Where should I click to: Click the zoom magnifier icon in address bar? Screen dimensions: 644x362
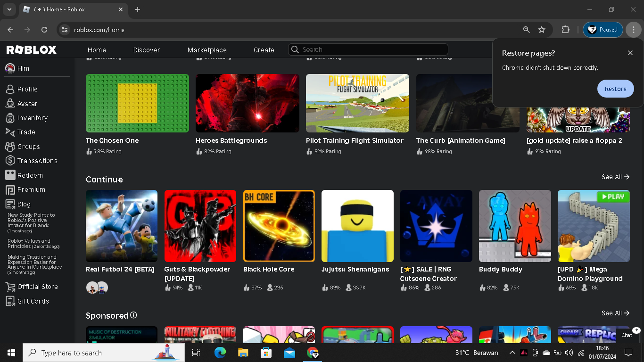click(527, 30)
